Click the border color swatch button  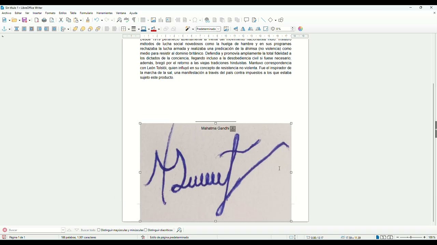(144, 29)
